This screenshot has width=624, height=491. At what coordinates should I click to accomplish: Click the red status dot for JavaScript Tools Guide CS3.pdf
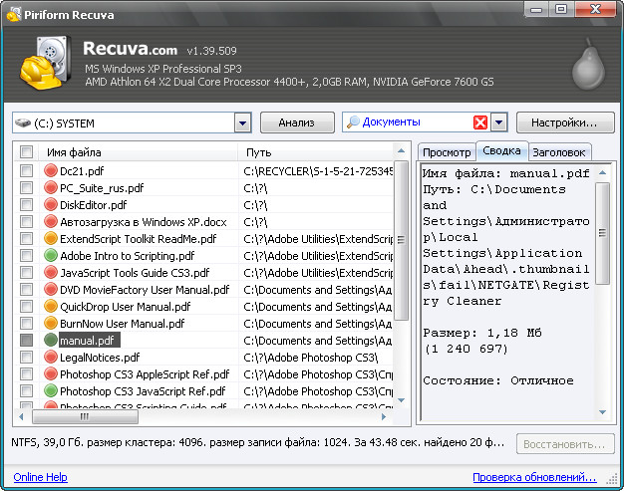pos(51,272)
